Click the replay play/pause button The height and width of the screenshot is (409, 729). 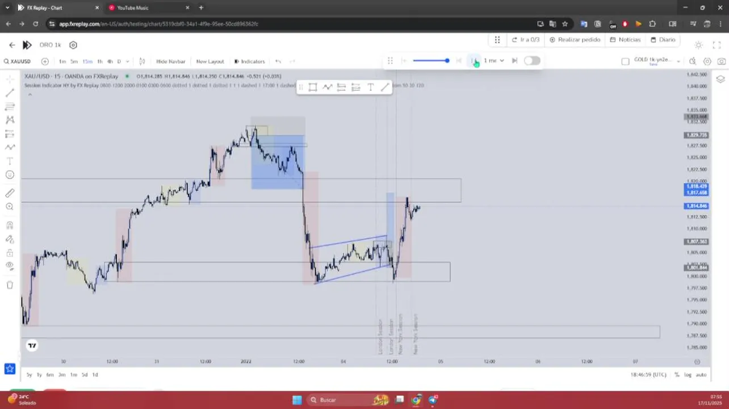pyautogui.click(x=474, y=60)
